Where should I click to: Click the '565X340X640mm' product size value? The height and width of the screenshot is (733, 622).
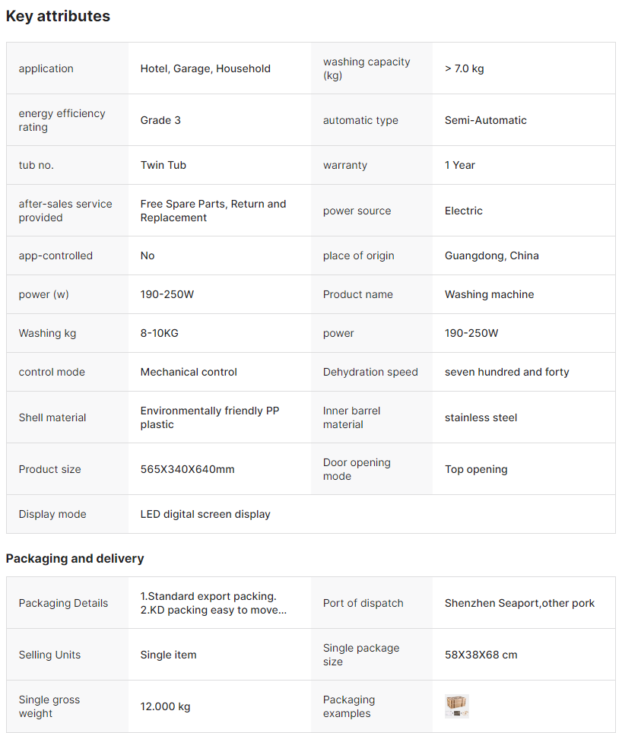tap(187, 469)
